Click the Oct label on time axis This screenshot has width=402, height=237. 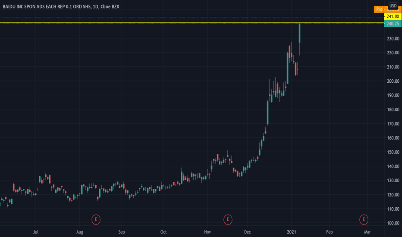point(163,232)
